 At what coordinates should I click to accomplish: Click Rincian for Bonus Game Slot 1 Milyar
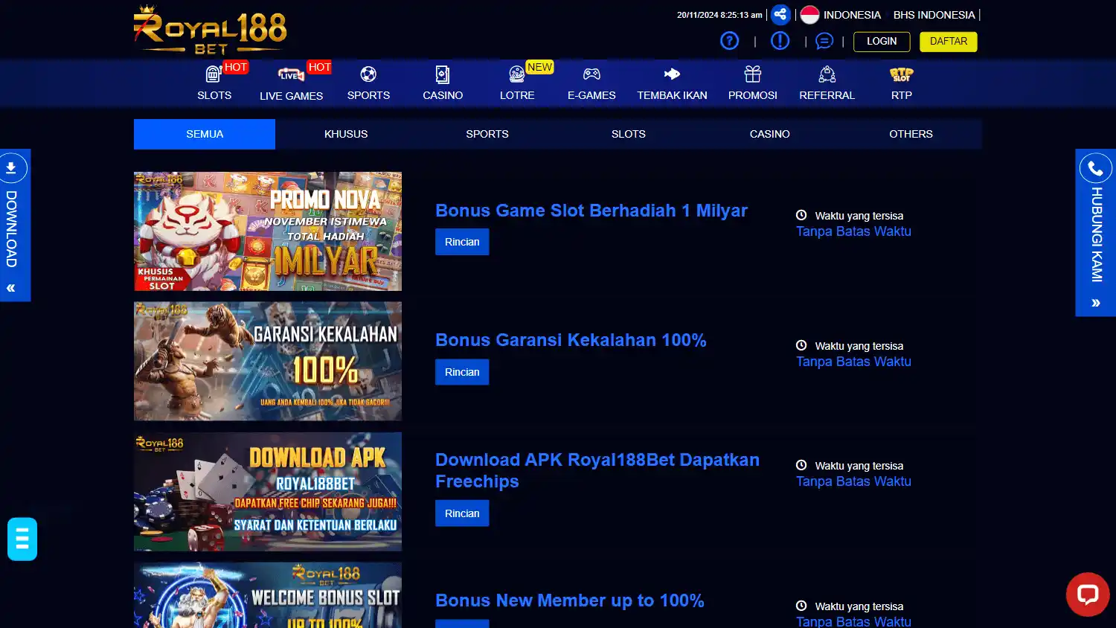462,242
